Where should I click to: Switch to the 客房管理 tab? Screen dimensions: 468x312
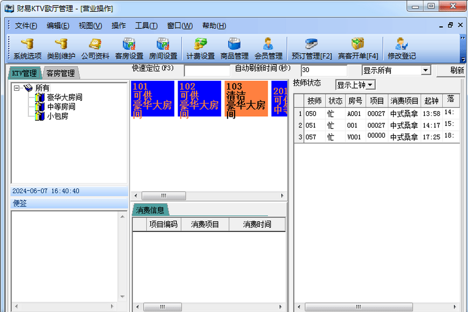click(x=60, y=73)
